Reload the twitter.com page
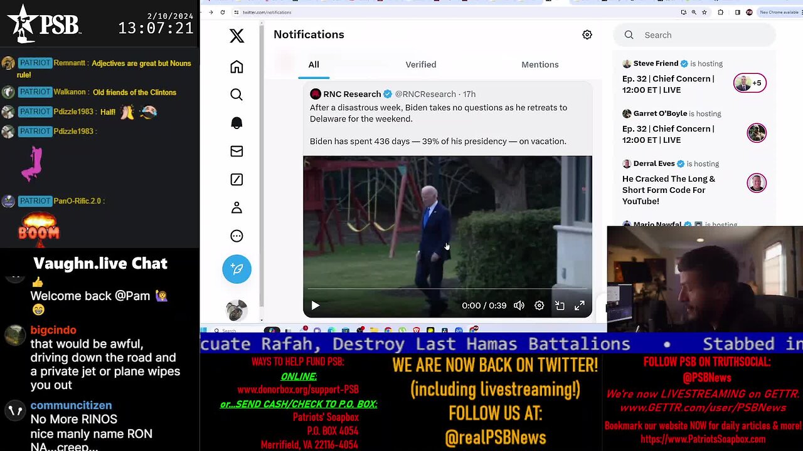 (222, 12)
